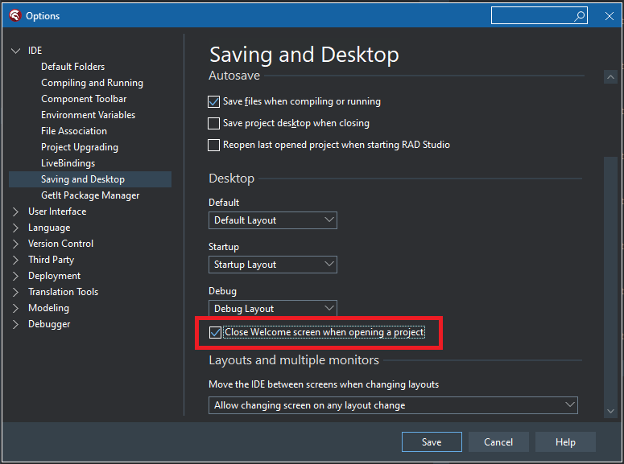Expand the Debugger node

(15, 324)
